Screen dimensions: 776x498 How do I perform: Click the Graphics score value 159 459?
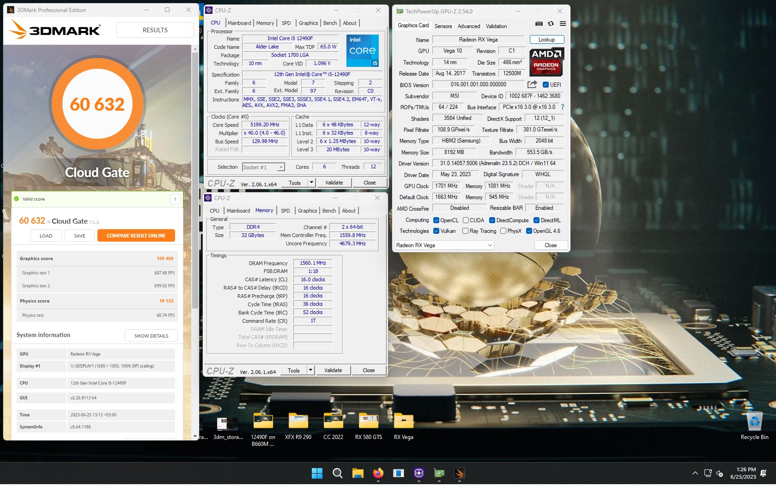(165, 259)
